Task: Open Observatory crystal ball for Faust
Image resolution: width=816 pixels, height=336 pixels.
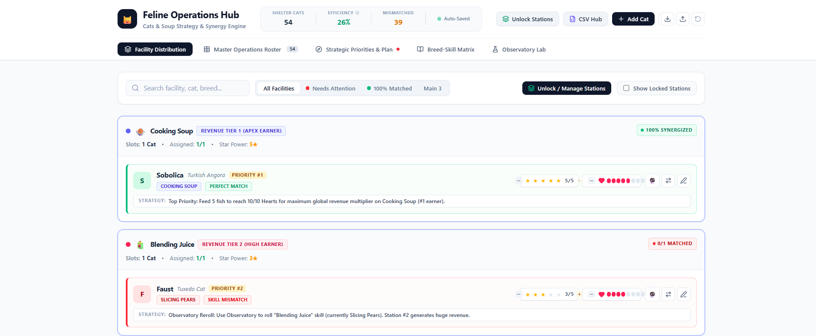Action: tap(652, 294)
